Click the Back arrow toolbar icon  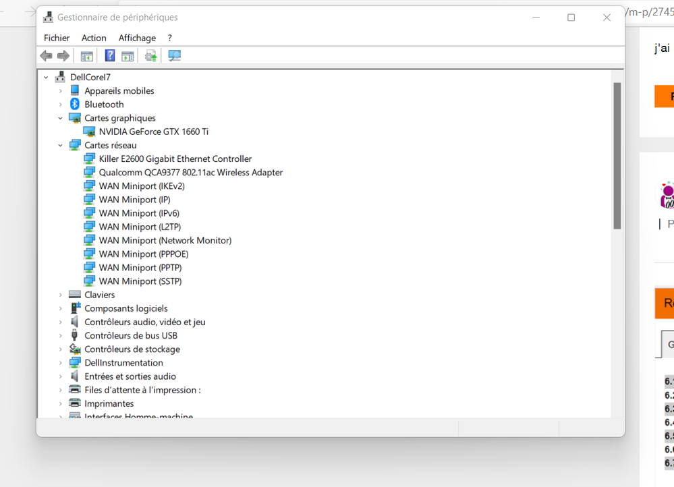(46, 56)
